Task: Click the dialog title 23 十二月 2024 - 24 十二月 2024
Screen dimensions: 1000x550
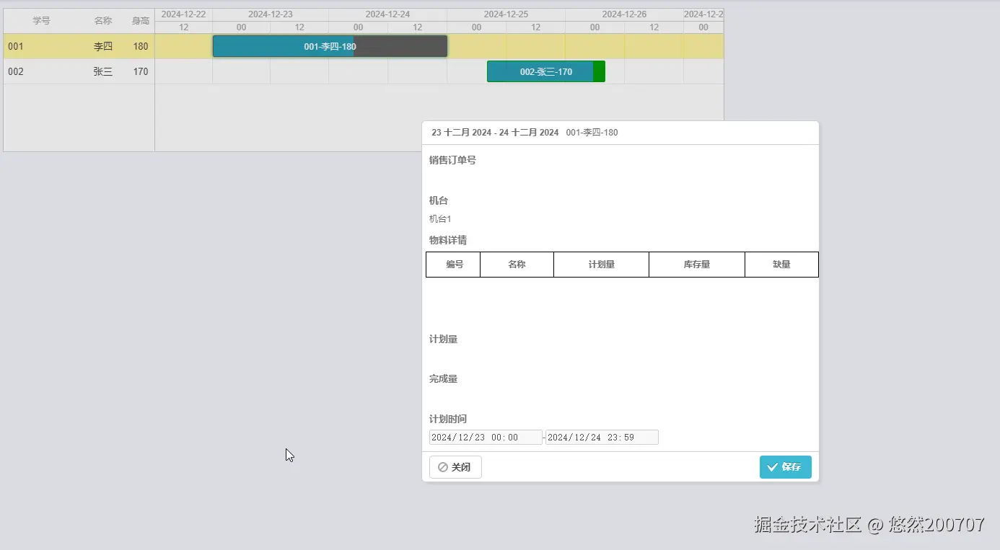Action: point(495,132)
